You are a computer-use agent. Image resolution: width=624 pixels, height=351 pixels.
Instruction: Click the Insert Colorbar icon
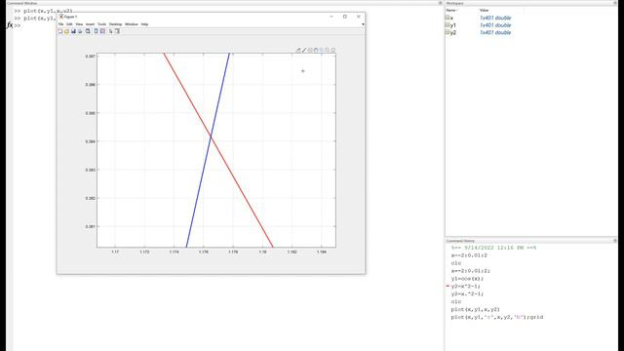coord(96,31)
